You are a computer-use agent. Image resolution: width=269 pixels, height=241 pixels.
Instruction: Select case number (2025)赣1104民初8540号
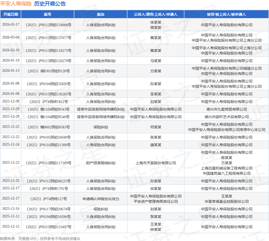coord(49,117)
